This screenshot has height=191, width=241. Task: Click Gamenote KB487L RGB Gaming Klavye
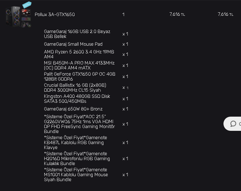(x=75, y=143)
